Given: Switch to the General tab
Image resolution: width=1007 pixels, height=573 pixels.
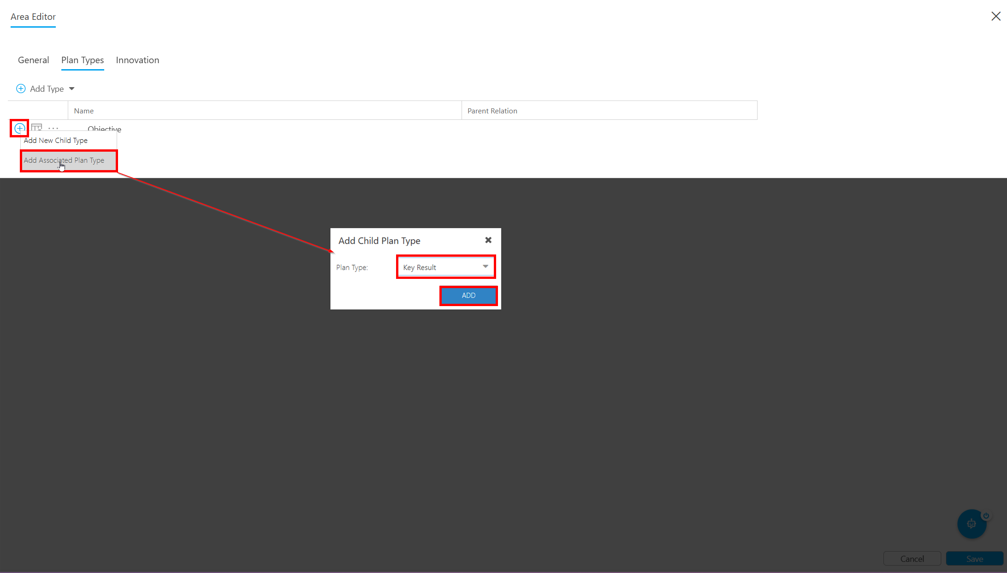Looking at the screenshot, I should 33,60.
